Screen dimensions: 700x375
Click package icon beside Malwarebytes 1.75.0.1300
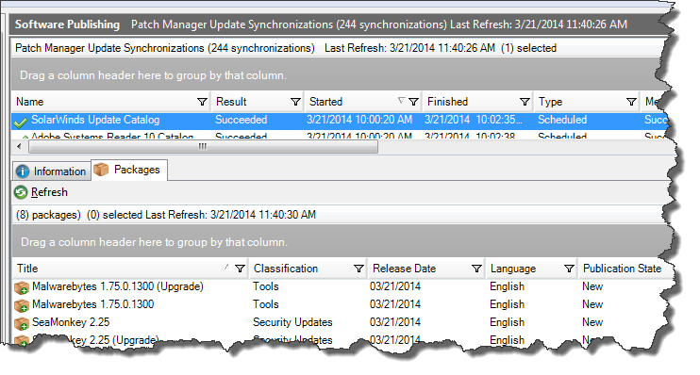22,305
